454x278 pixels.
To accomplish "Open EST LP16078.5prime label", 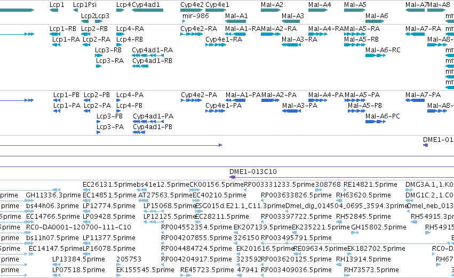I will coord(109,249).
